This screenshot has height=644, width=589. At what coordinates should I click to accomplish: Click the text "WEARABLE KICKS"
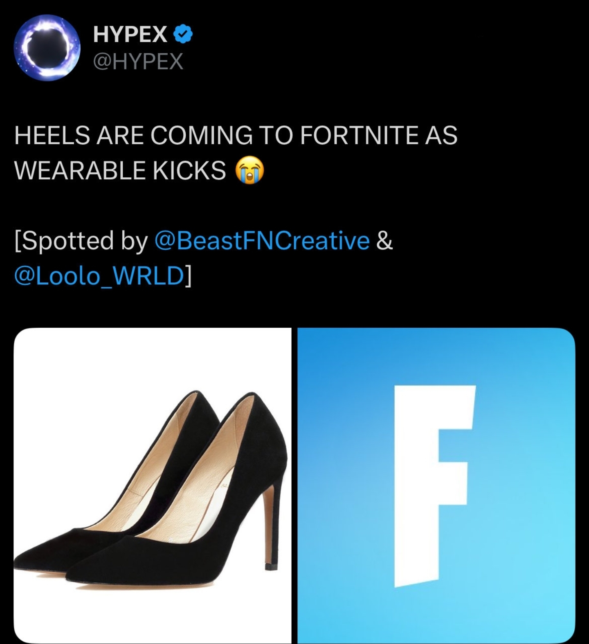120,170
